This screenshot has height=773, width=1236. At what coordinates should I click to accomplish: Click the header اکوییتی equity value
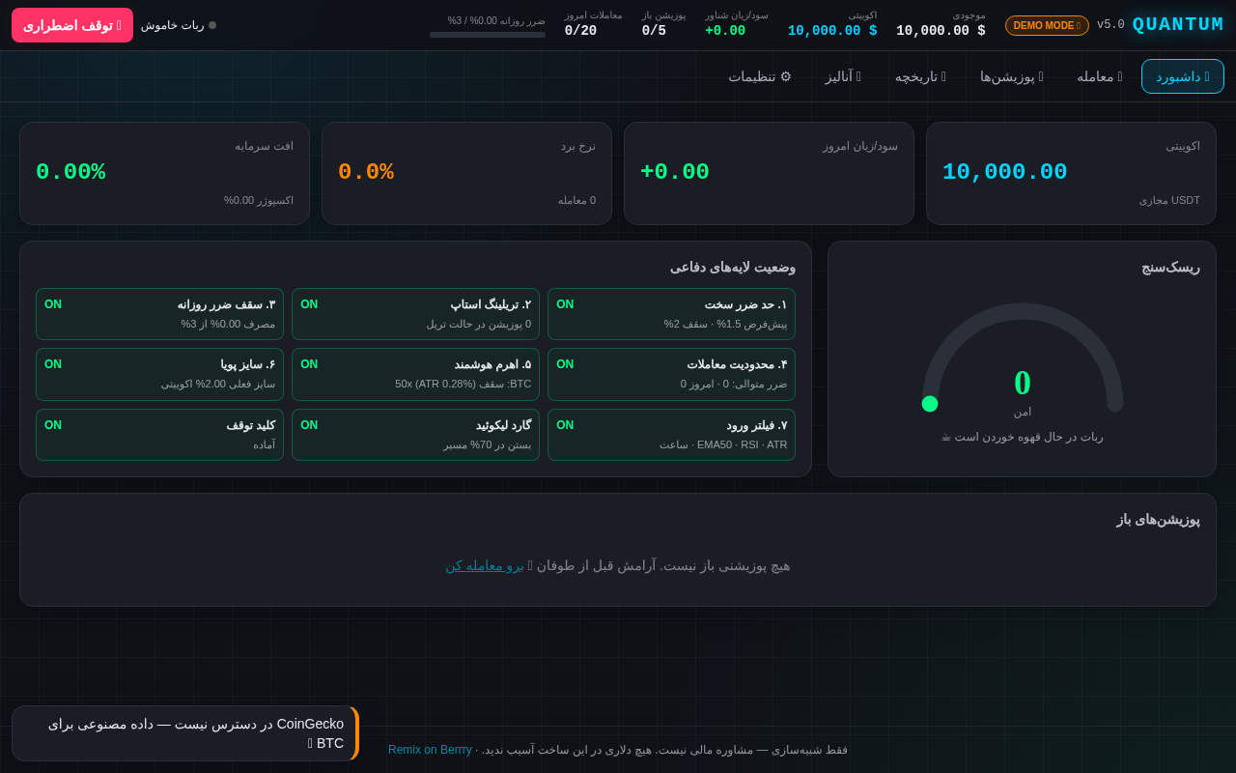coord(832,31)
